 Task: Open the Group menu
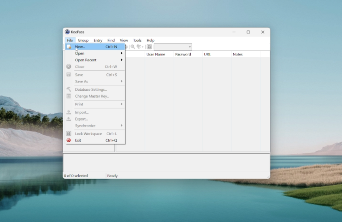[x=83, y=40]
